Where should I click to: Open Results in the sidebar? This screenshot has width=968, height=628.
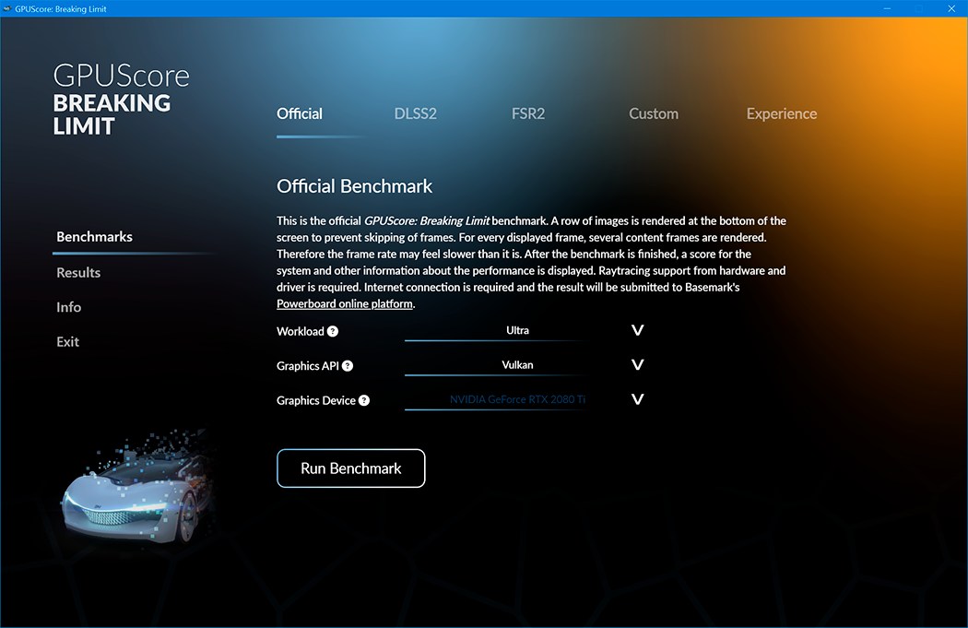(78, 272)
